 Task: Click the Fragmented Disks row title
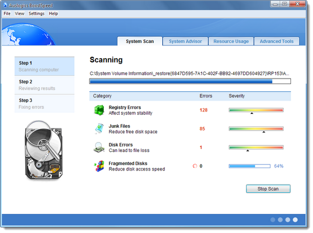pyautogui.click(x=128, y=164)
